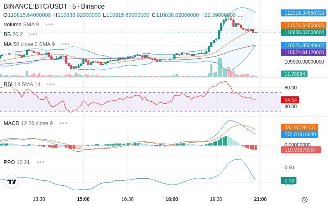Click the PPO value label 0.08
The height and width of the screenshot is (205, 328).
pos(289,181)
